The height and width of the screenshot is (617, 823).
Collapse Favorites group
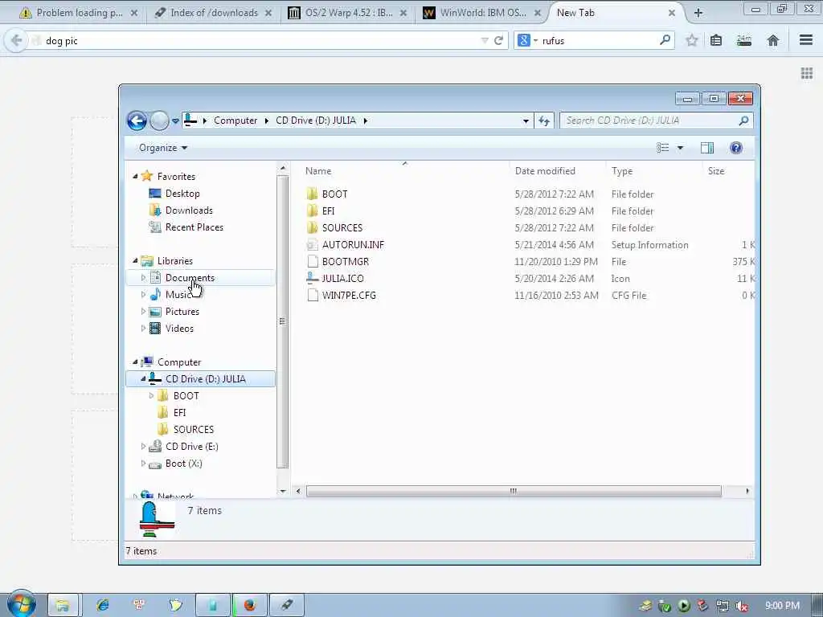click(135, 177)
